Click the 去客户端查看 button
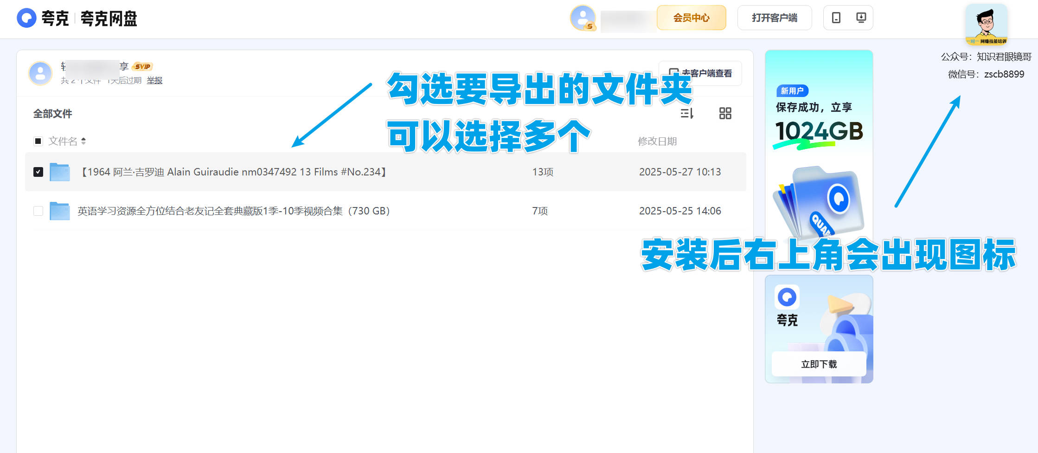The image size is (1038, 453). (x=700, y=73)
